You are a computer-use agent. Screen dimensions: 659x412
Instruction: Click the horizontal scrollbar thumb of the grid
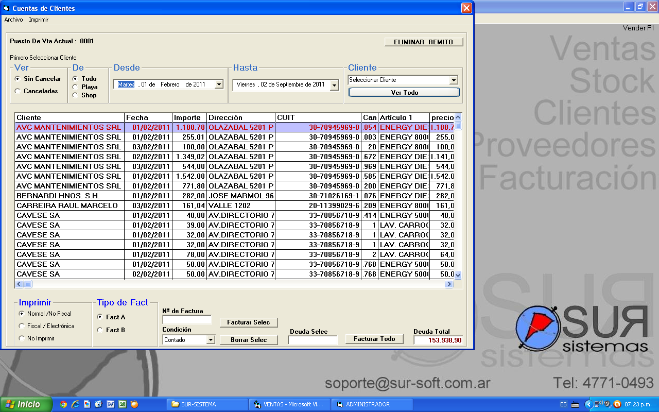(x=28, y=284)
